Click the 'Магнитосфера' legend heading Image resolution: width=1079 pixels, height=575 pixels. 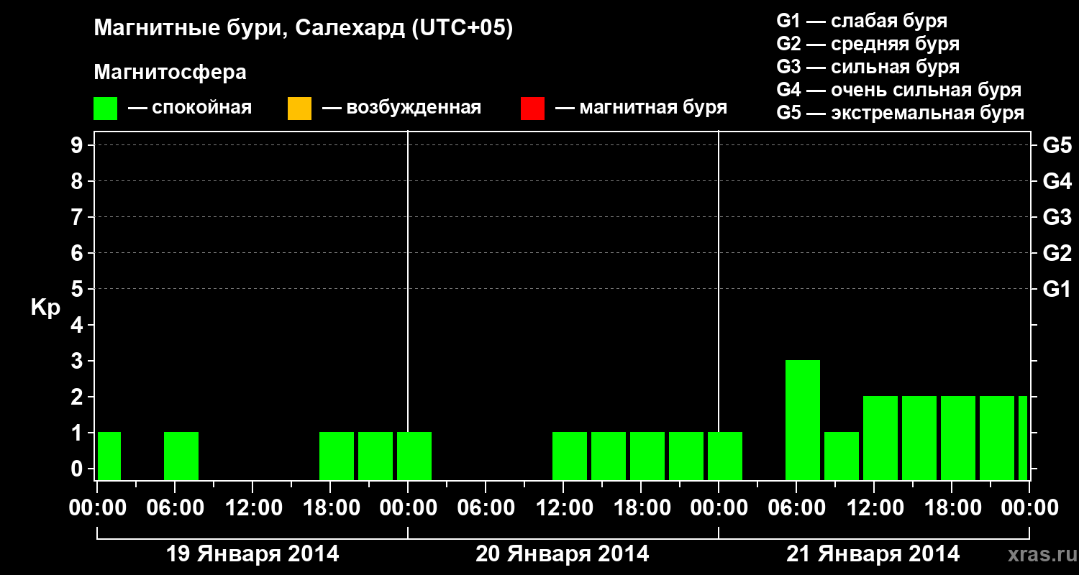point(170,73)
